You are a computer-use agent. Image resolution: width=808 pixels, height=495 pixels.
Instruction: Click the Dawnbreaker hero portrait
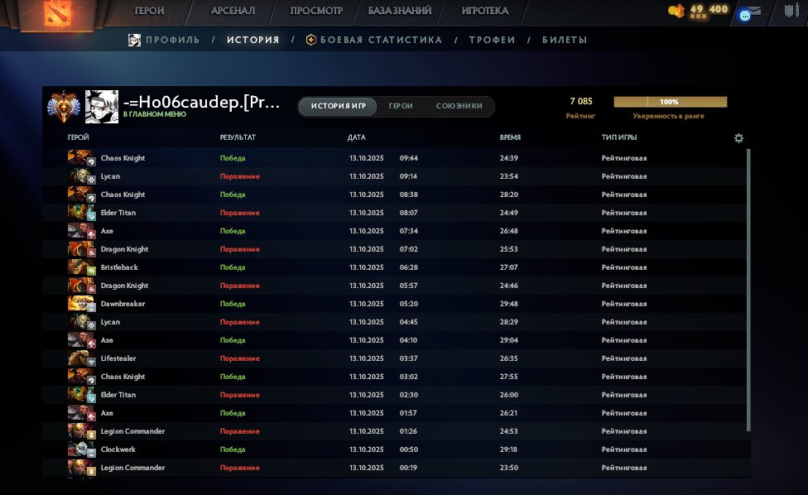(x=82, y=304)
